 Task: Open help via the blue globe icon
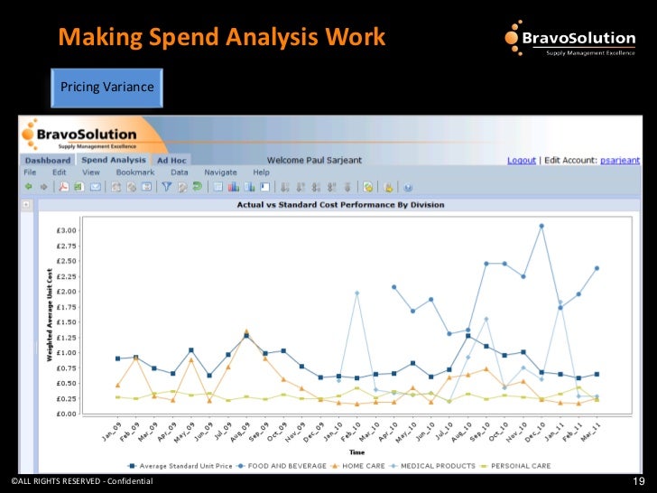pos(408,188)
